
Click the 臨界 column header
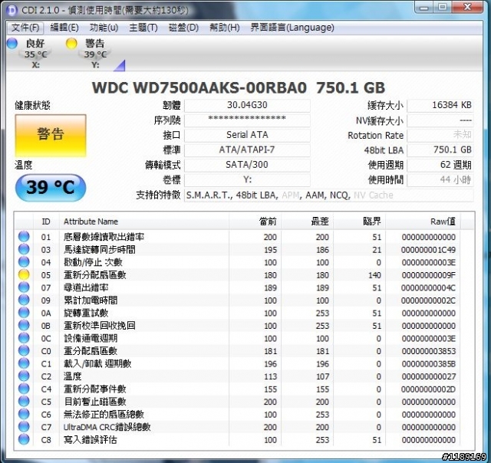click(x=360, y=222)
